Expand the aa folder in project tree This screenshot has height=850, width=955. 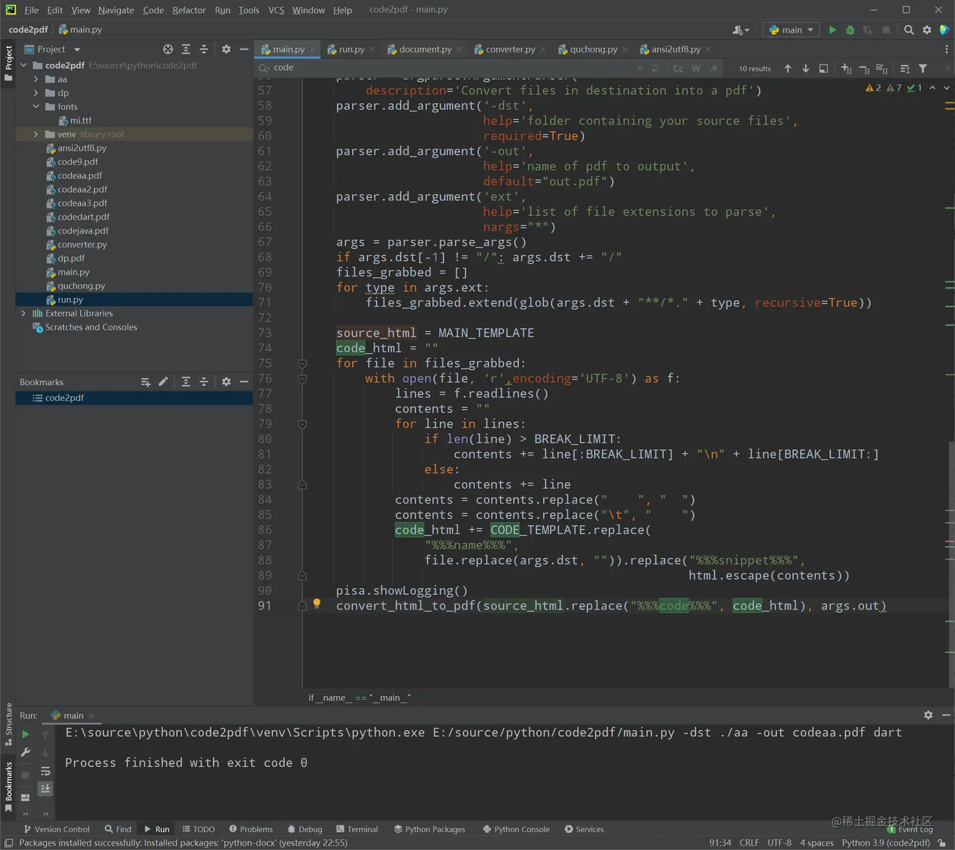click(36, 79)
